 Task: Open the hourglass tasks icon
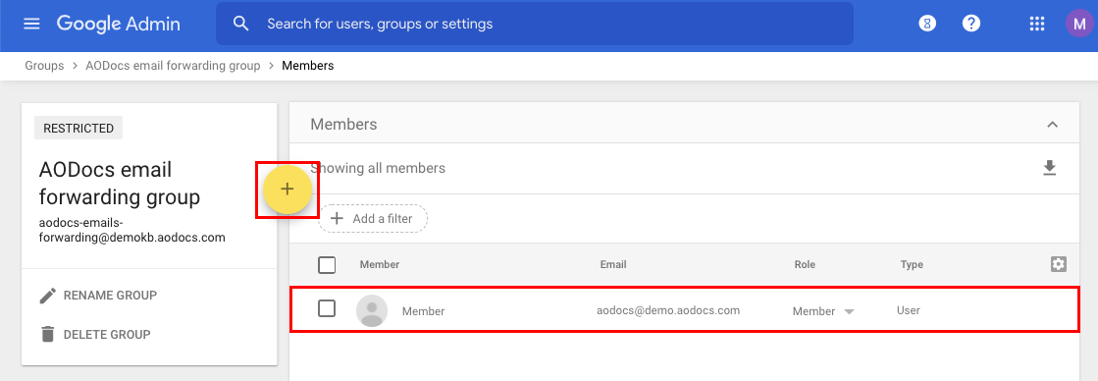coord(928,24)
